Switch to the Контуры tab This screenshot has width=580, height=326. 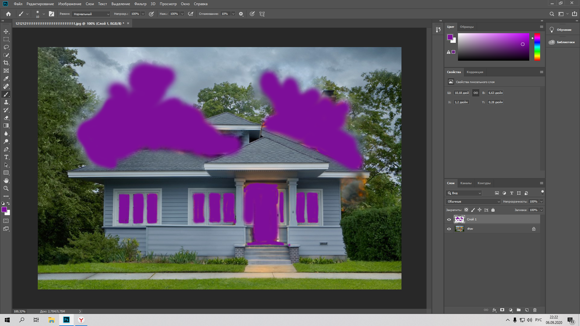point(484,184)
